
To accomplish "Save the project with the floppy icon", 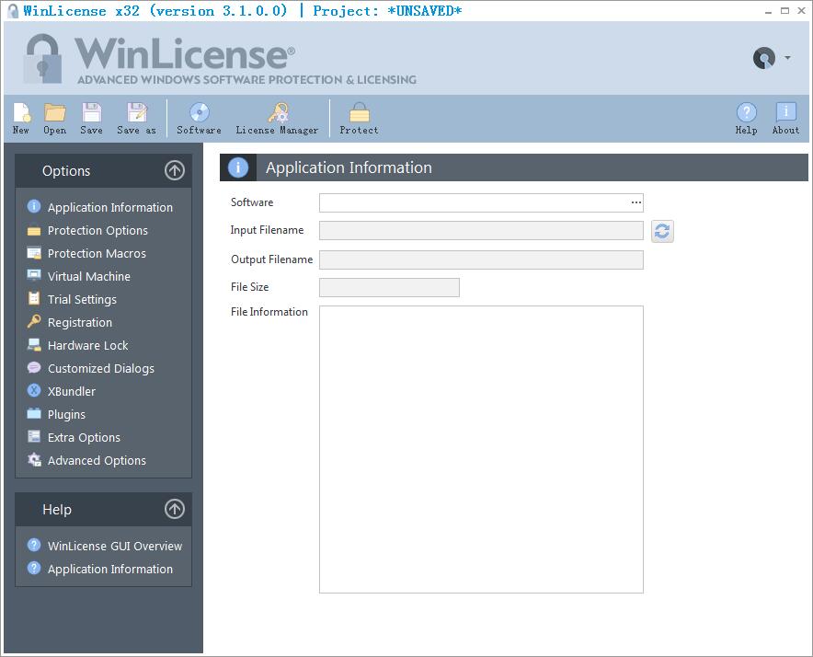I will pos(91,119).
